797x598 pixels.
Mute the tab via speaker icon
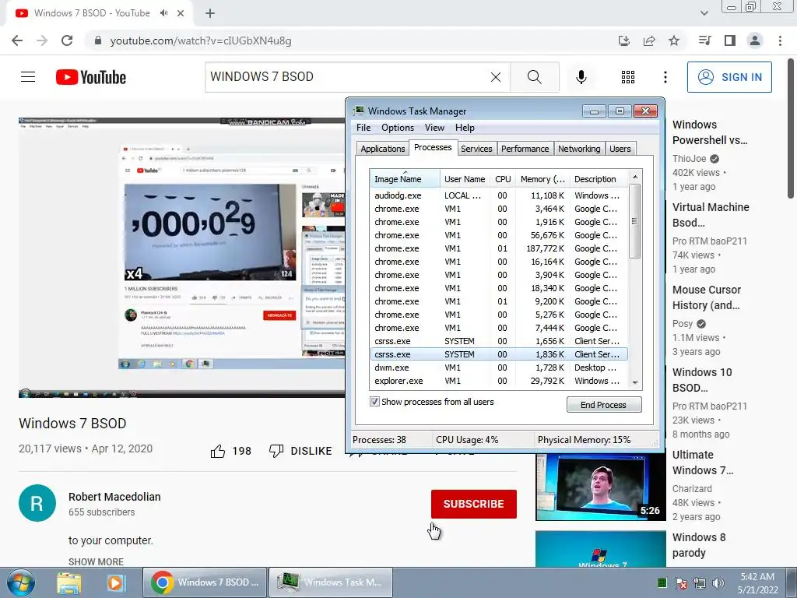[x=163, y=13]
